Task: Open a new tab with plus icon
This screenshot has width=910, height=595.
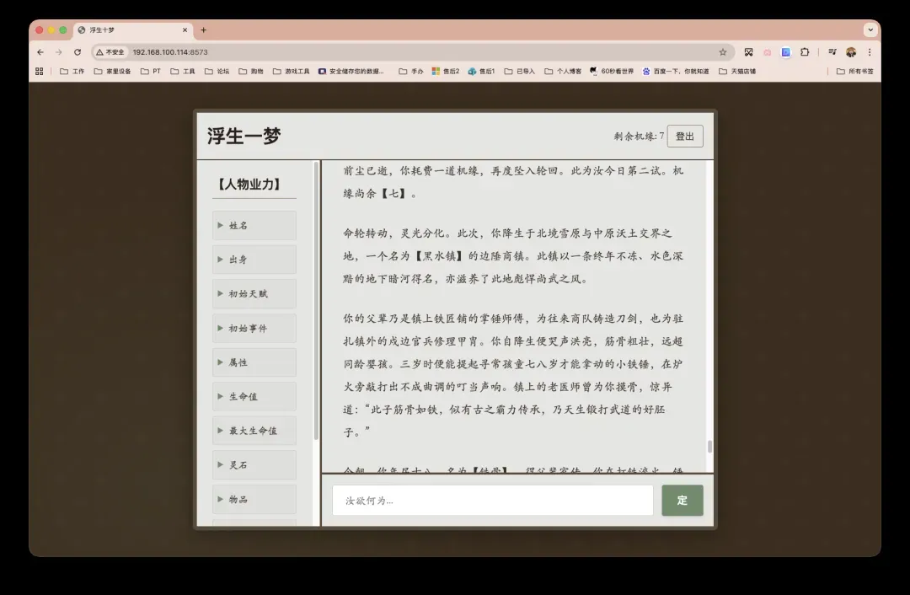Action: [203, 30]
